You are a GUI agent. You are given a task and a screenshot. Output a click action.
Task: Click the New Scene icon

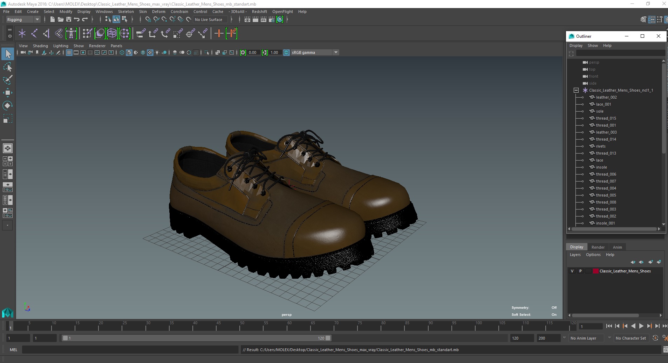[x=52, y=20]
